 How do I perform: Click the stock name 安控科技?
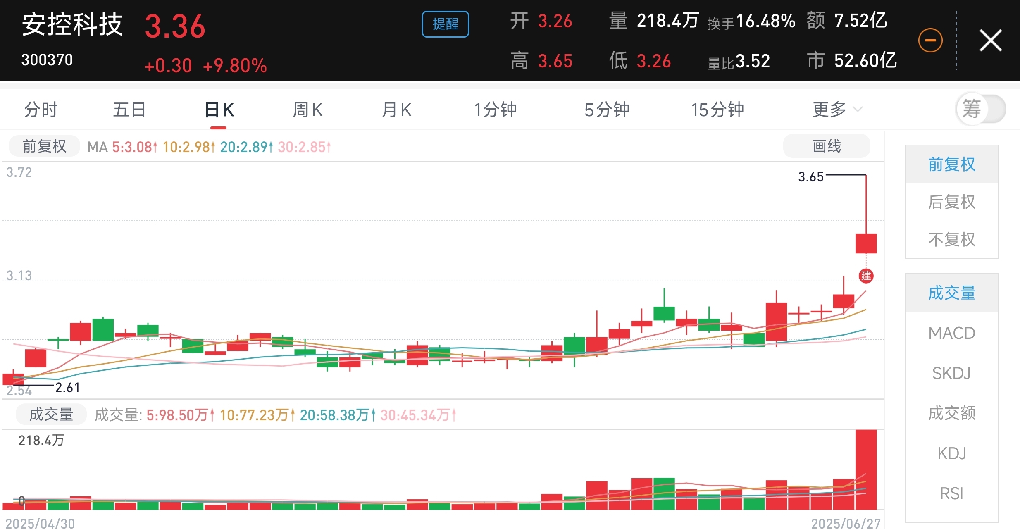pyautogui.click(x=72, y=24)
